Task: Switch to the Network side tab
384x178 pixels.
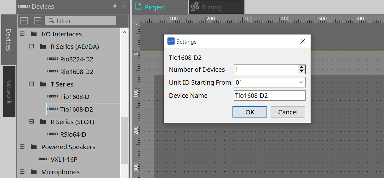Action: 9,91
